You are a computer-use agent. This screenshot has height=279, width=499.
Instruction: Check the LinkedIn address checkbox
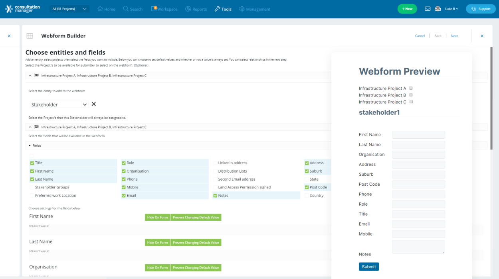coord(215,163)
